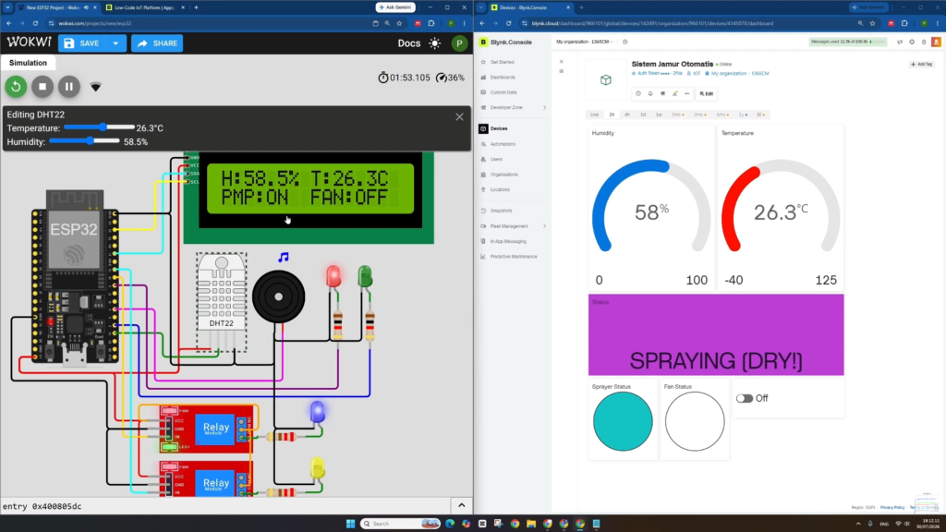Click the SAVE button in Wokwi
946x532 pixels.
tap(82, 43)
